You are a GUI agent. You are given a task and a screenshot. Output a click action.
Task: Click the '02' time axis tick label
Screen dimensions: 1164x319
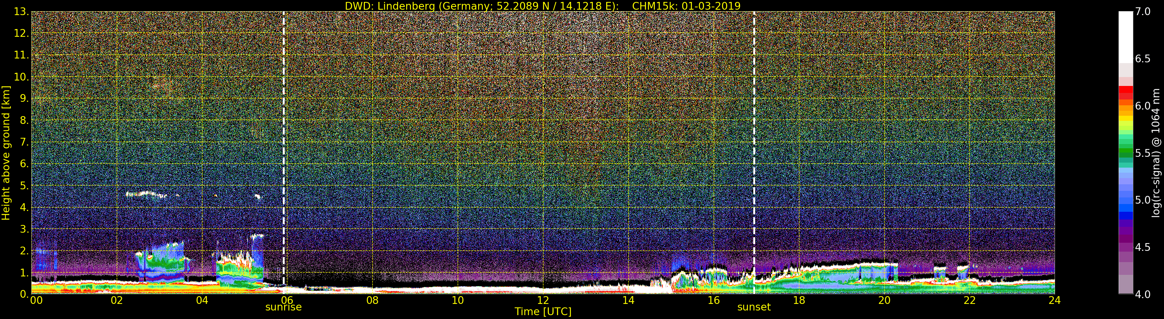117,300
